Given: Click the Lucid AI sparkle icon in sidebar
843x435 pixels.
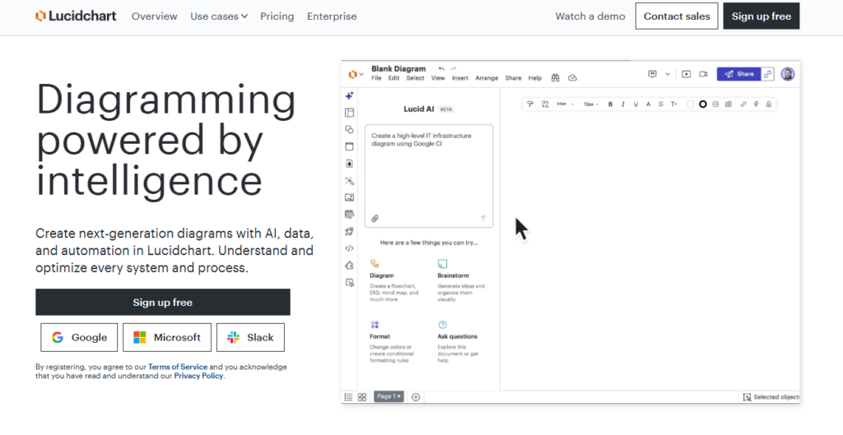Looking at the screenshot, I should 349,95.
